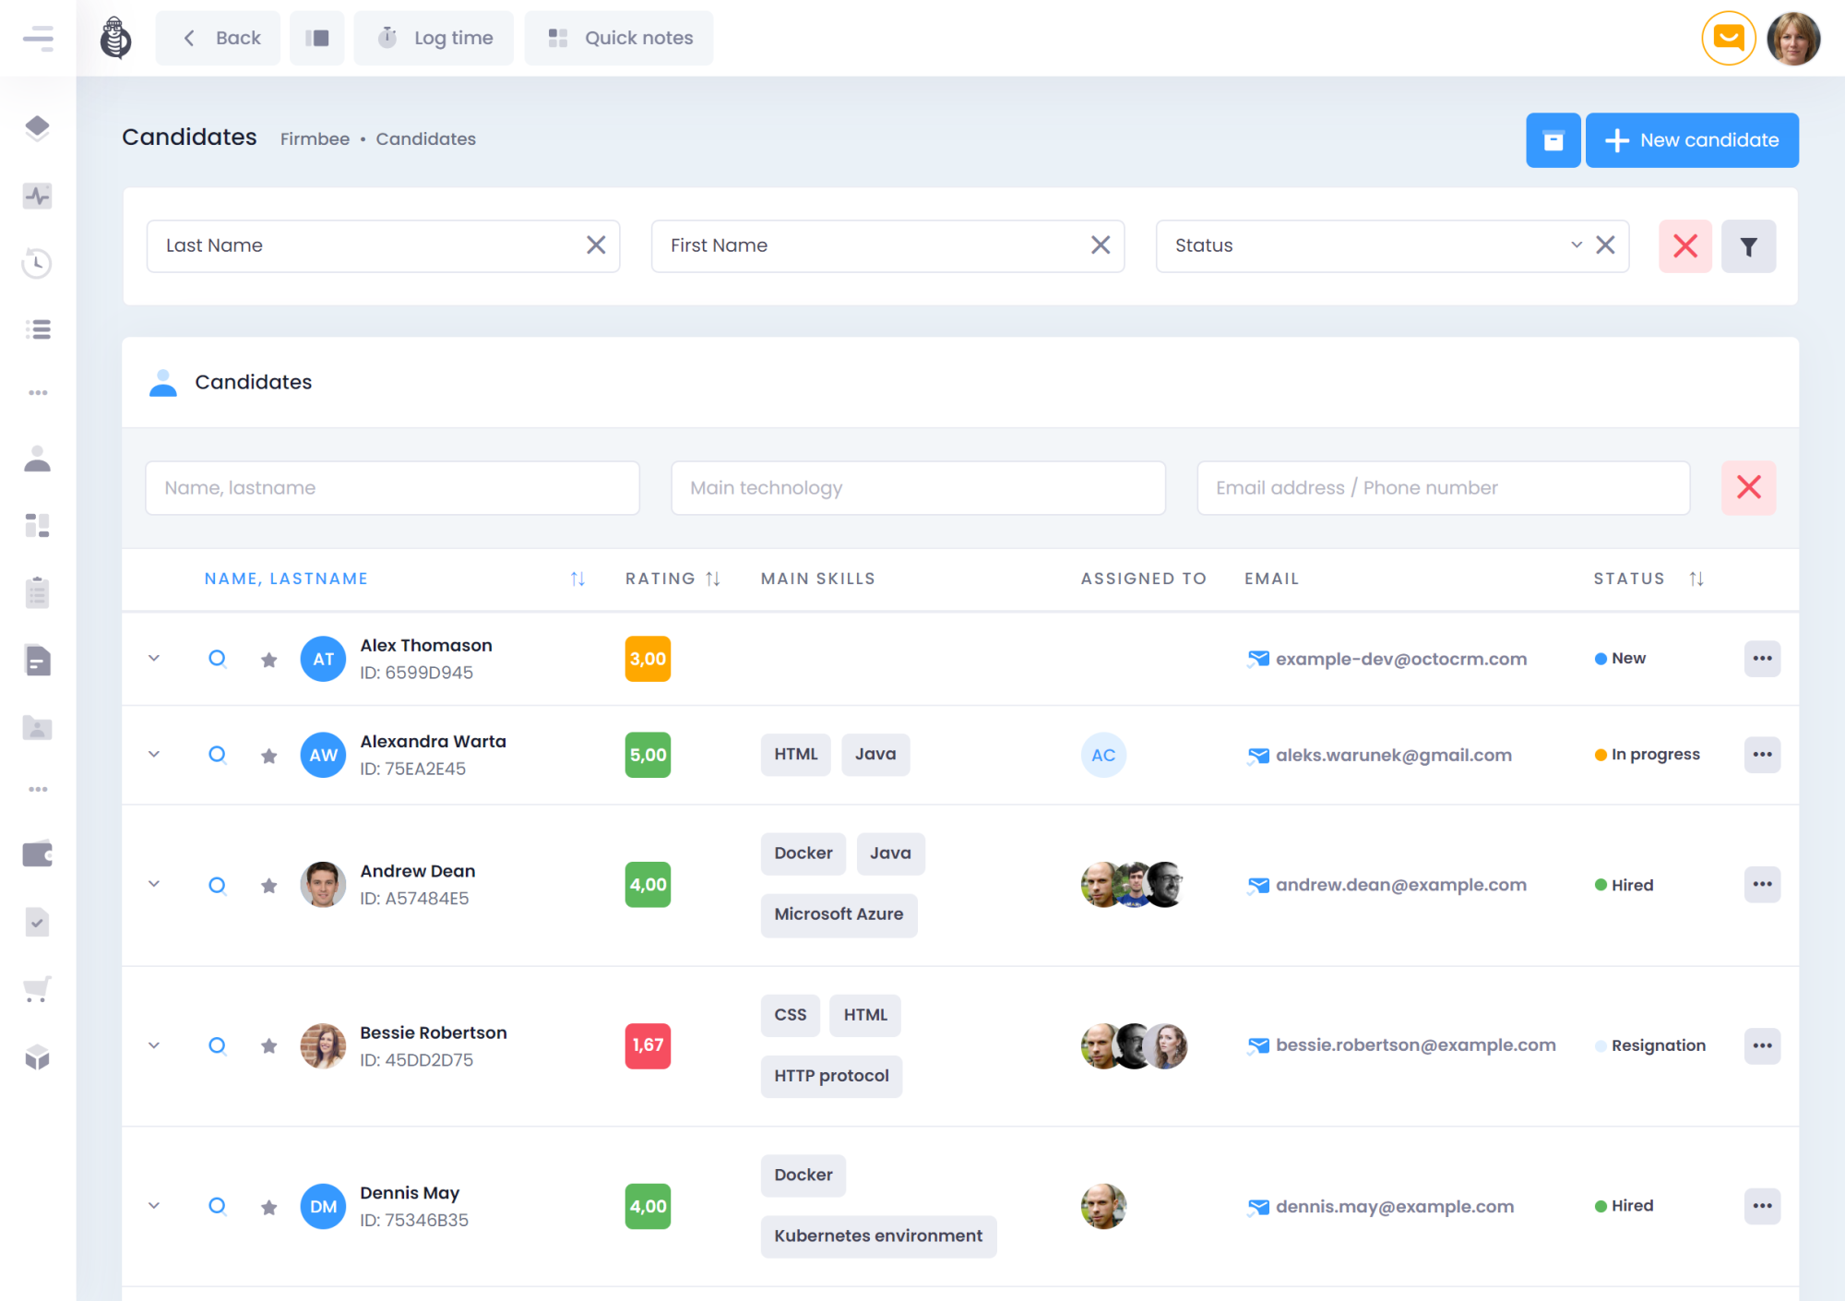
Task: Click the Log time button
Action: click(434, 38)
